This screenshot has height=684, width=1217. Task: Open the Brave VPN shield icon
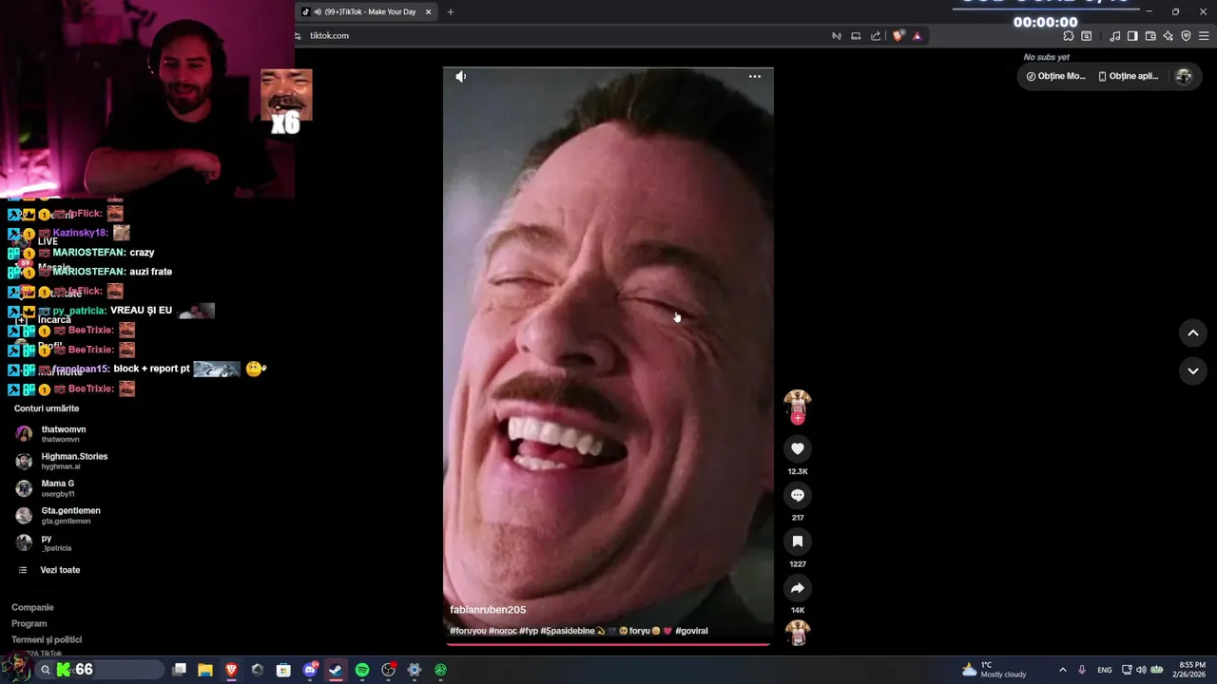pyautogui.click(x=1186, y=36)
